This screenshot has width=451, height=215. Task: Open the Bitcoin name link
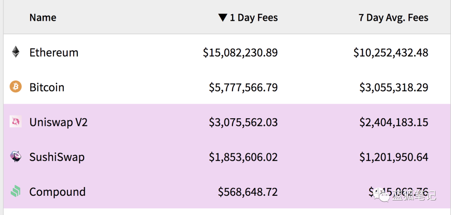(47, 87)
